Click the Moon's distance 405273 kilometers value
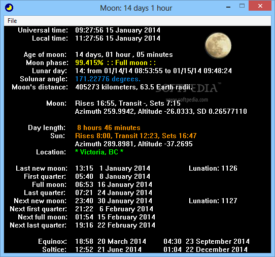The width and height of the screenshot is (275, 257). click(134, 87)
